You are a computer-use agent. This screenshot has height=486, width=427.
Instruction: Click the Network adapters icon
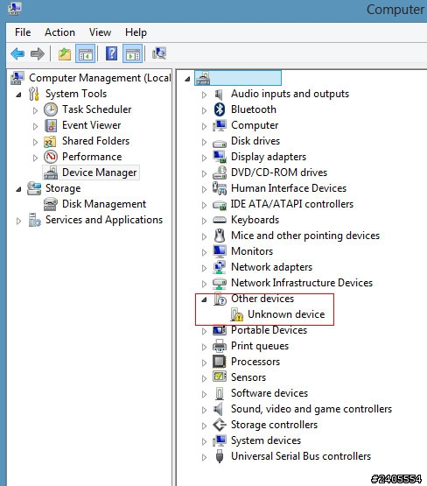[220, 267]
